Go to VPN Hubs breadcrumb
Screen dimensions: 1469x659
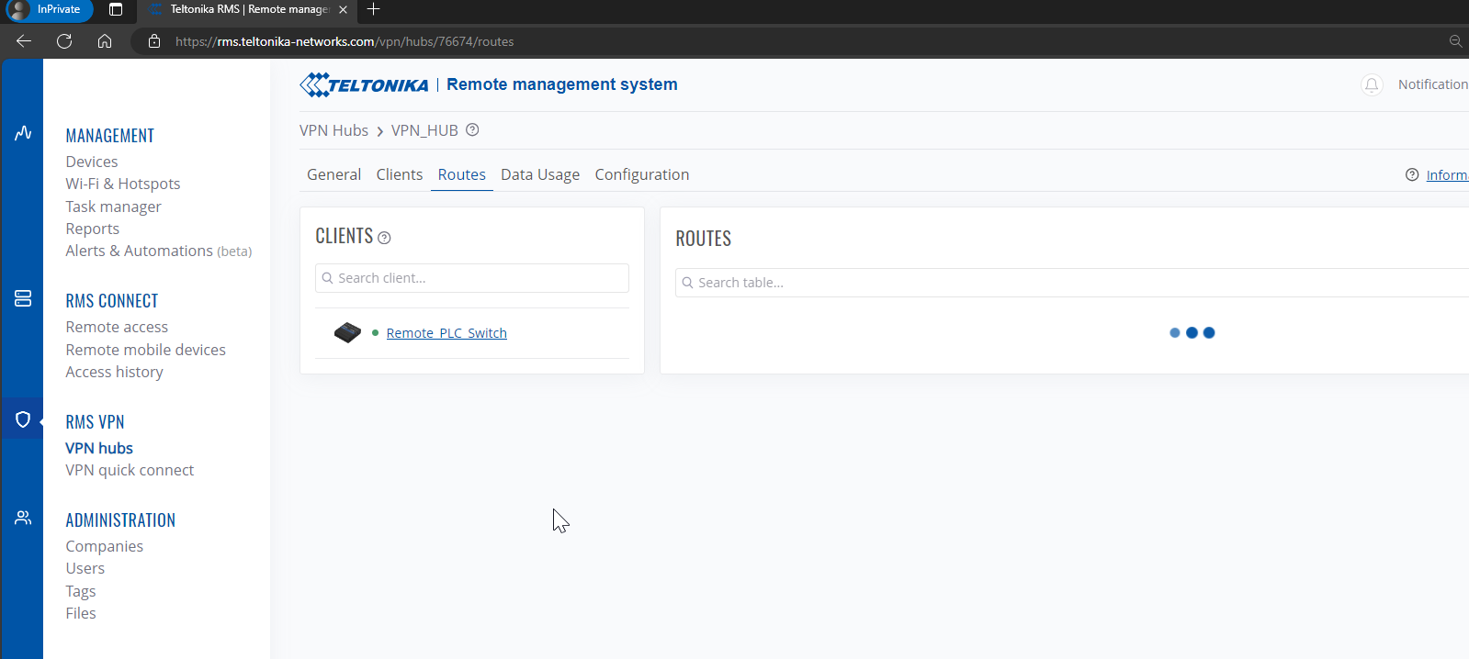coord(333,130)
